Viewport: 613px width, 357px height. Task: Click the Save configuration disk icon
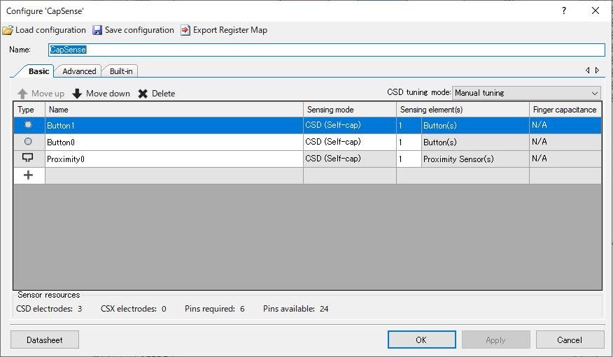[x=97, y=30]
